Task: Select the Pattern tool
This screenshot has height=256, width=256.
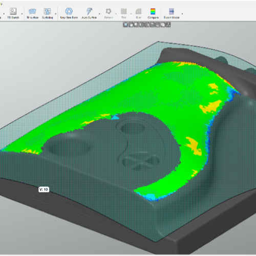Action: [x=109, y=13]
